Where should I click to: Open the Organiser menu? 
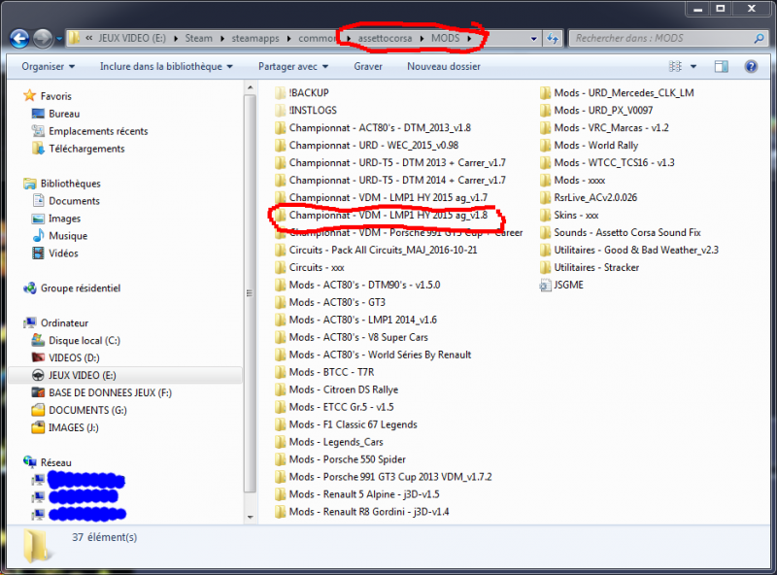pos(48,66)
